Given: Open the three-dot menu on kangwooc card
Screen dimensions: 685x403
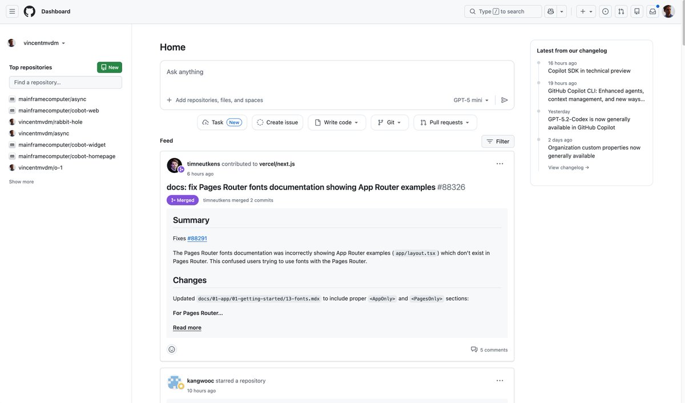Looking at the screenshot, I should 499,381.
